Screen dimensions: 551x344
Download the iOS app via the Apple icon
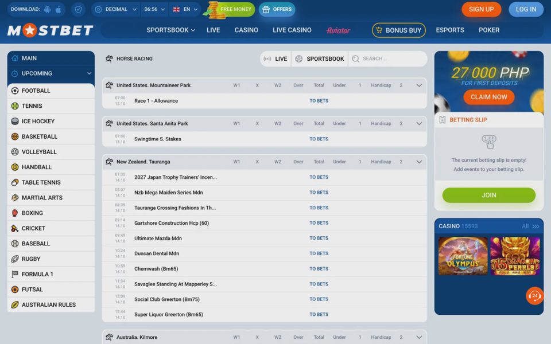59,10
